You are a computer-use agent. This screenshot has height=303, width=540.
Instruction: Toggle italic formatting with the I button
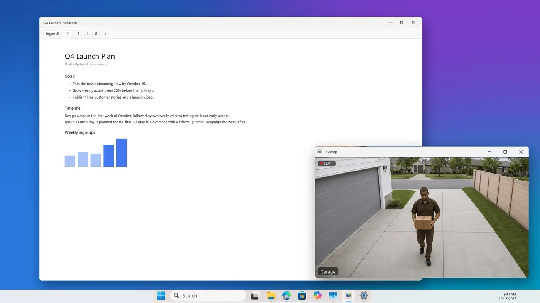[87, 33]
